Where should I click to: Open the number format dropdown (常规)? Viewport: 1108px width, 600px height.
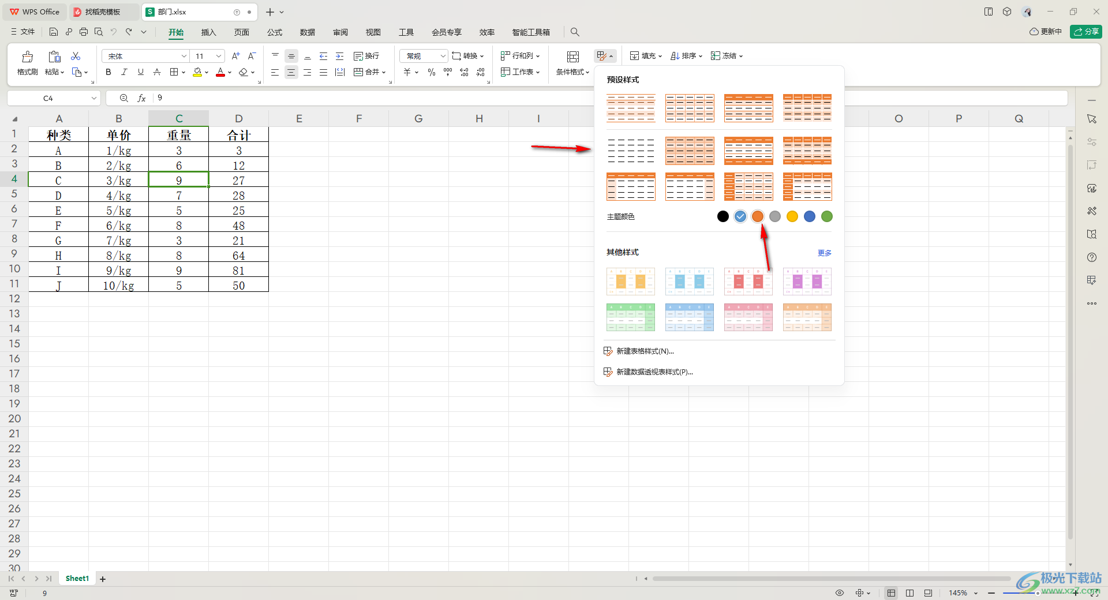pyautogui.click(x=443, y=56)
